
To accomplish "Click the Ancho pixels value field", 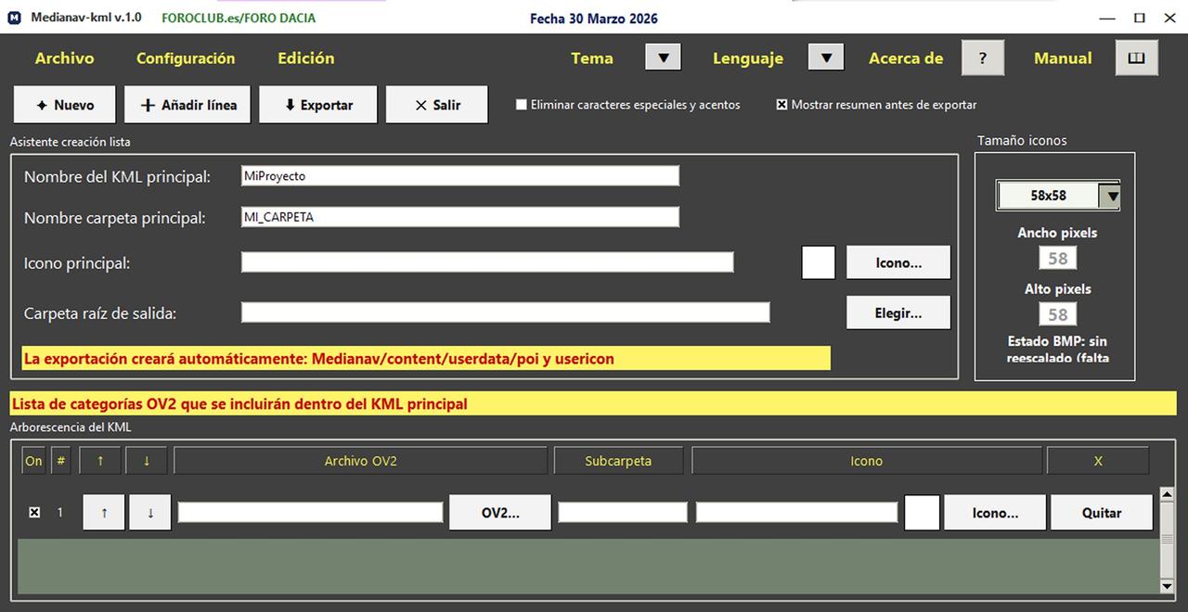I will click(x=1058, y=258).
